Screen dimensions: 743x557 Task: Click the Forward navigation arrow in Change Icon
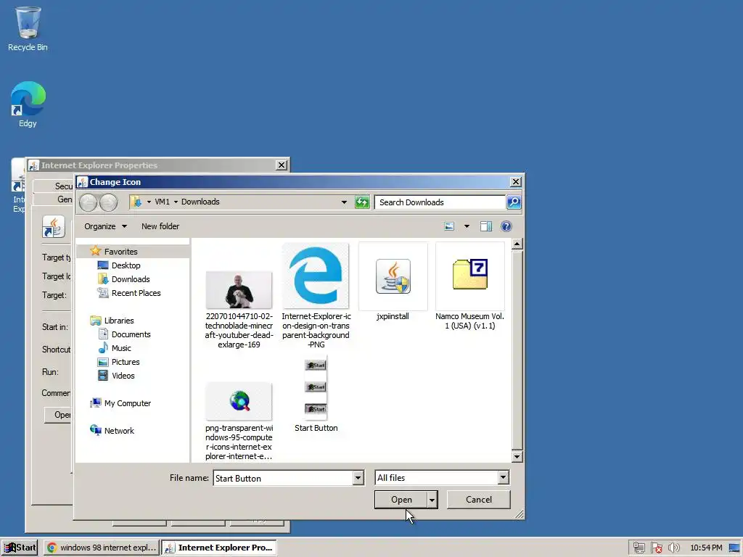pos(109,203)
